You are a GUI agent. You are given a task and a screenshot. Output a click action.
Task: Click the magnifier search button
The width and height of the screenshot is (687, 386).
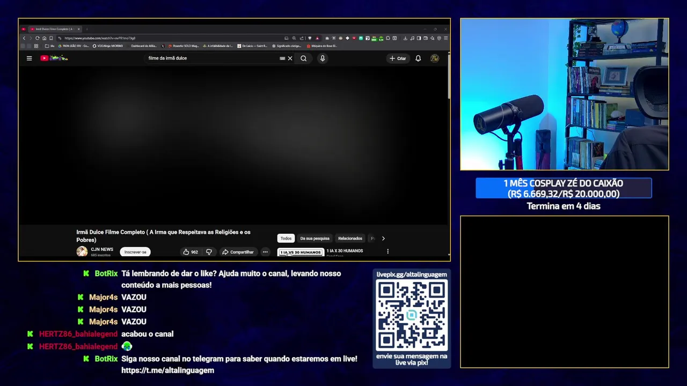pos(303,58)
